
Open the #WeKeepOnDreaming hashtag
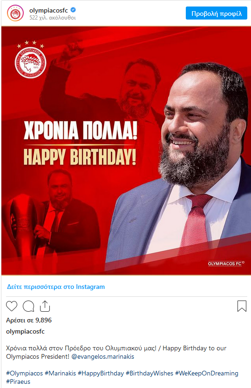click(207, 373)
